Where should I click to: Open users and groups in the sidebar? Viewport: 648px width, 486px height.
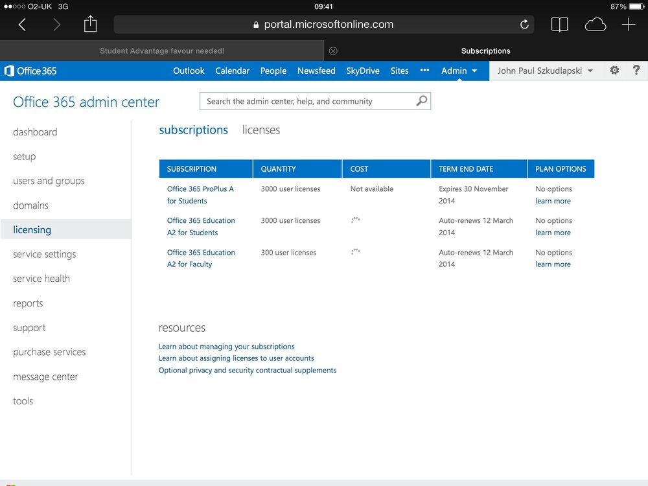(x=49, y=181)
